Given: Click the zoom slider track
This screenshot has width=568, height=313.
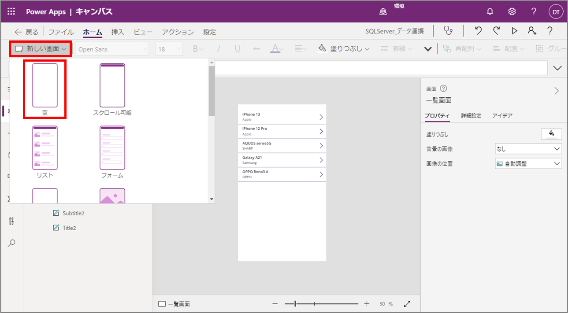Looking at the screenshot, I should coord(321,304).
